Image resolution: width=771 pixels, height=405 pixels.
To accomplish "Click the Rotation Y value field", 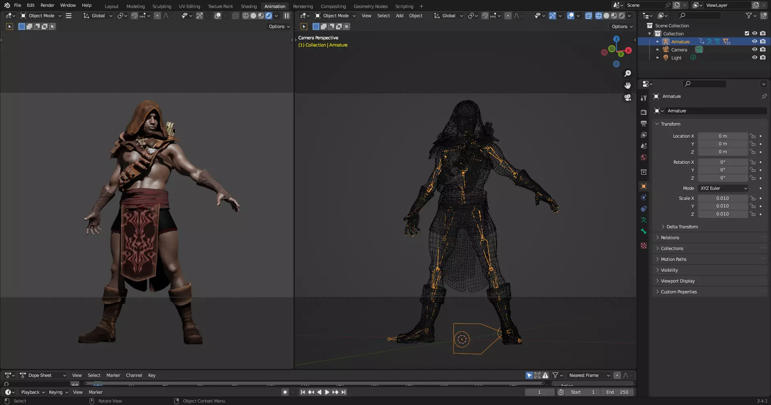I will coord(723,170).
